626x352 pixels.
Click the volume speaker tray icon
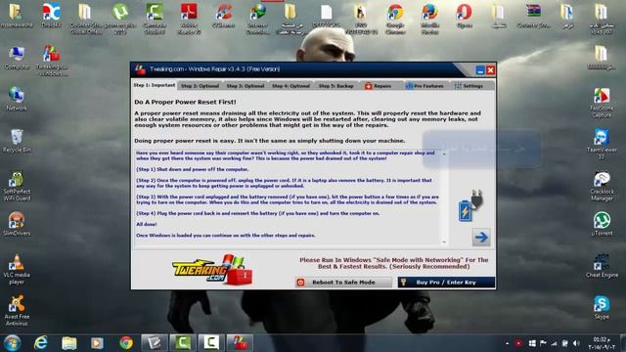[576, 343]
